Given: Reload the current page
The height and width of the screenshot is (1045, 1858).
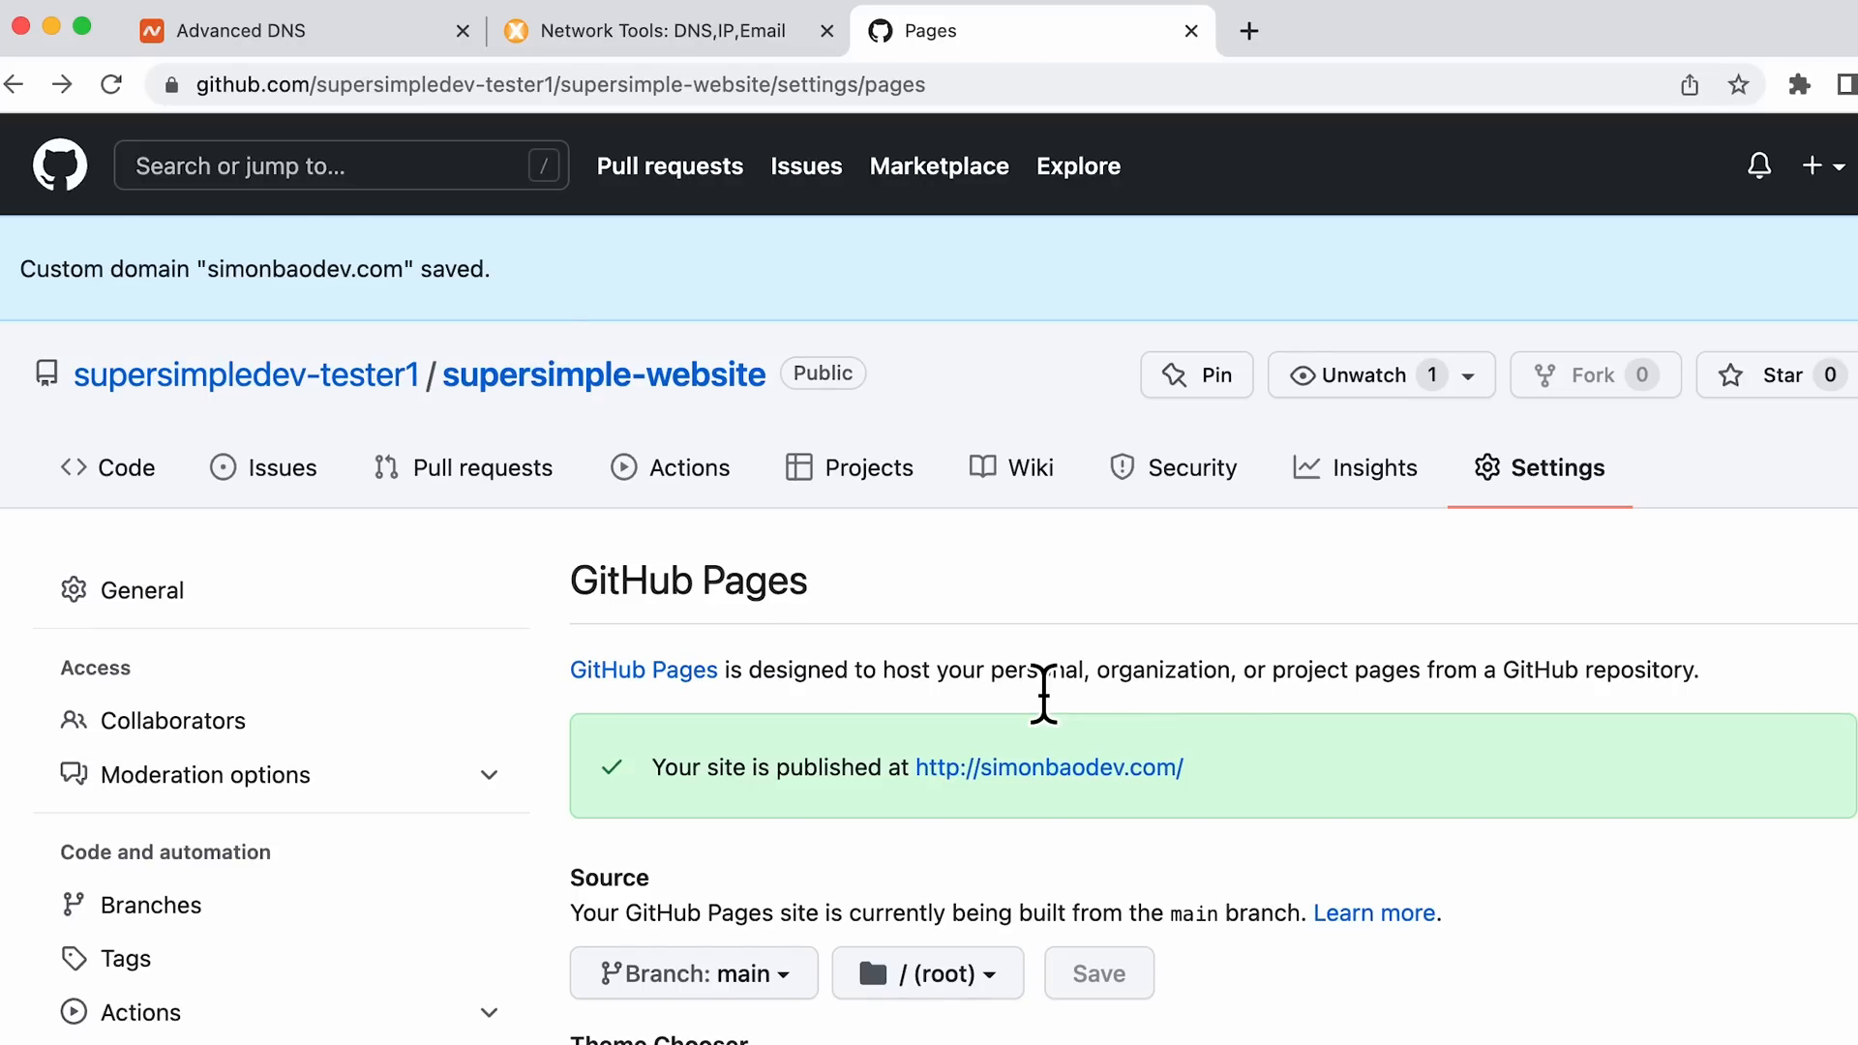Looking at the screenshot, I should point(111,84).
